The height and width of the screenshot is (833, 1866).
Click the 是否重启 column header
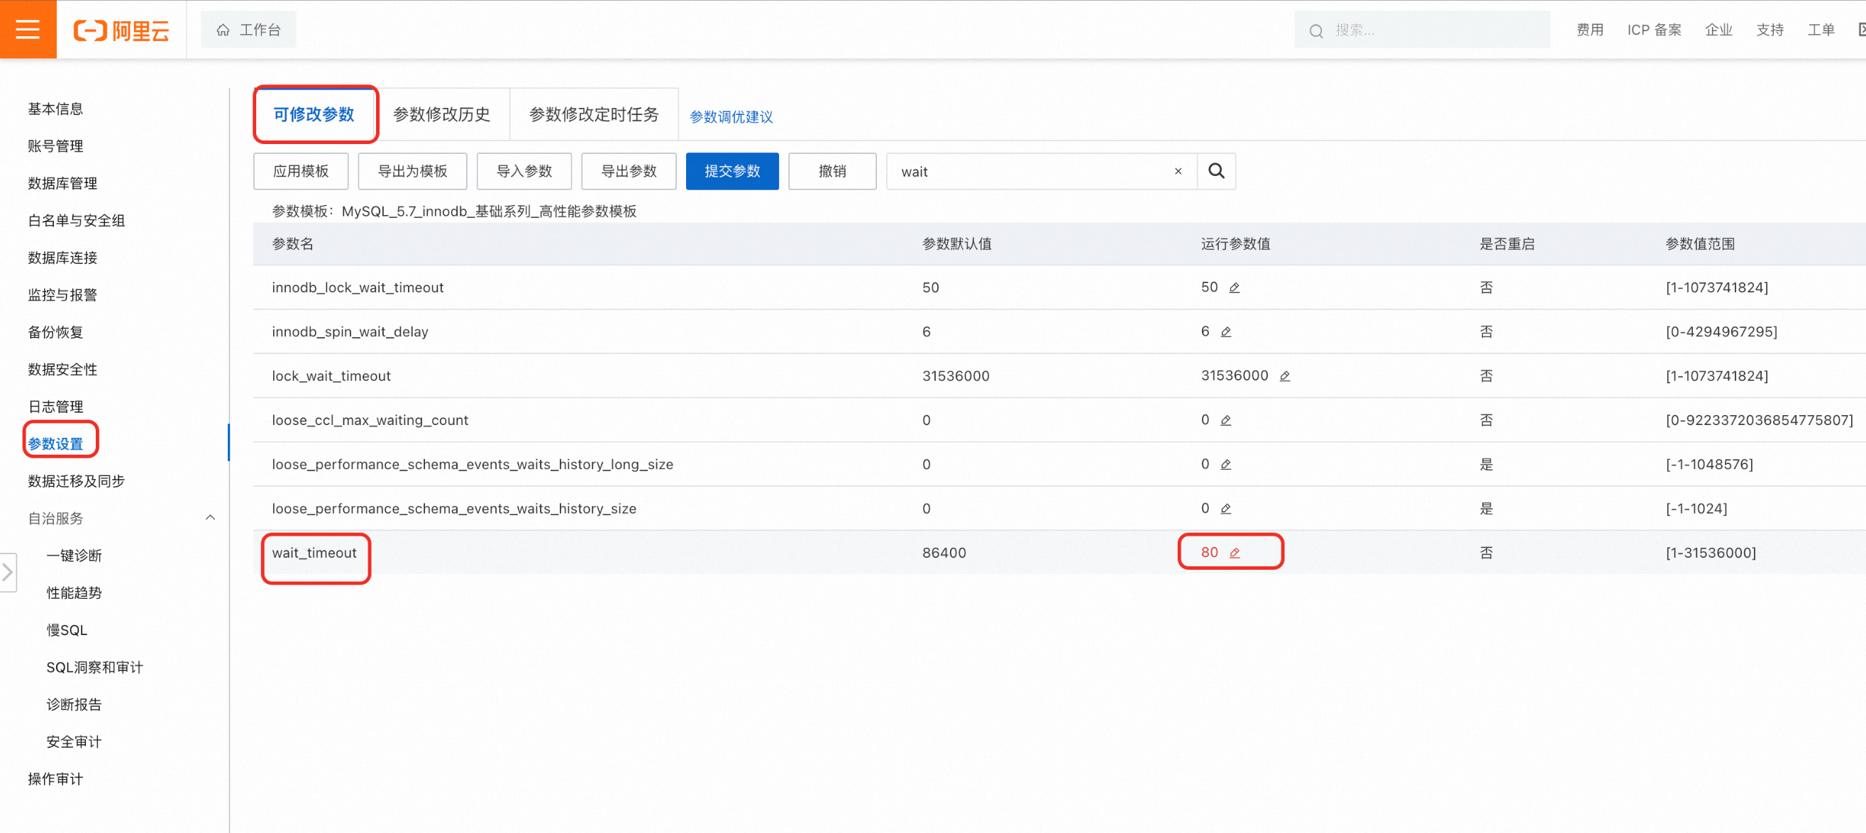pyautogui.click(x=1507, y=243)
